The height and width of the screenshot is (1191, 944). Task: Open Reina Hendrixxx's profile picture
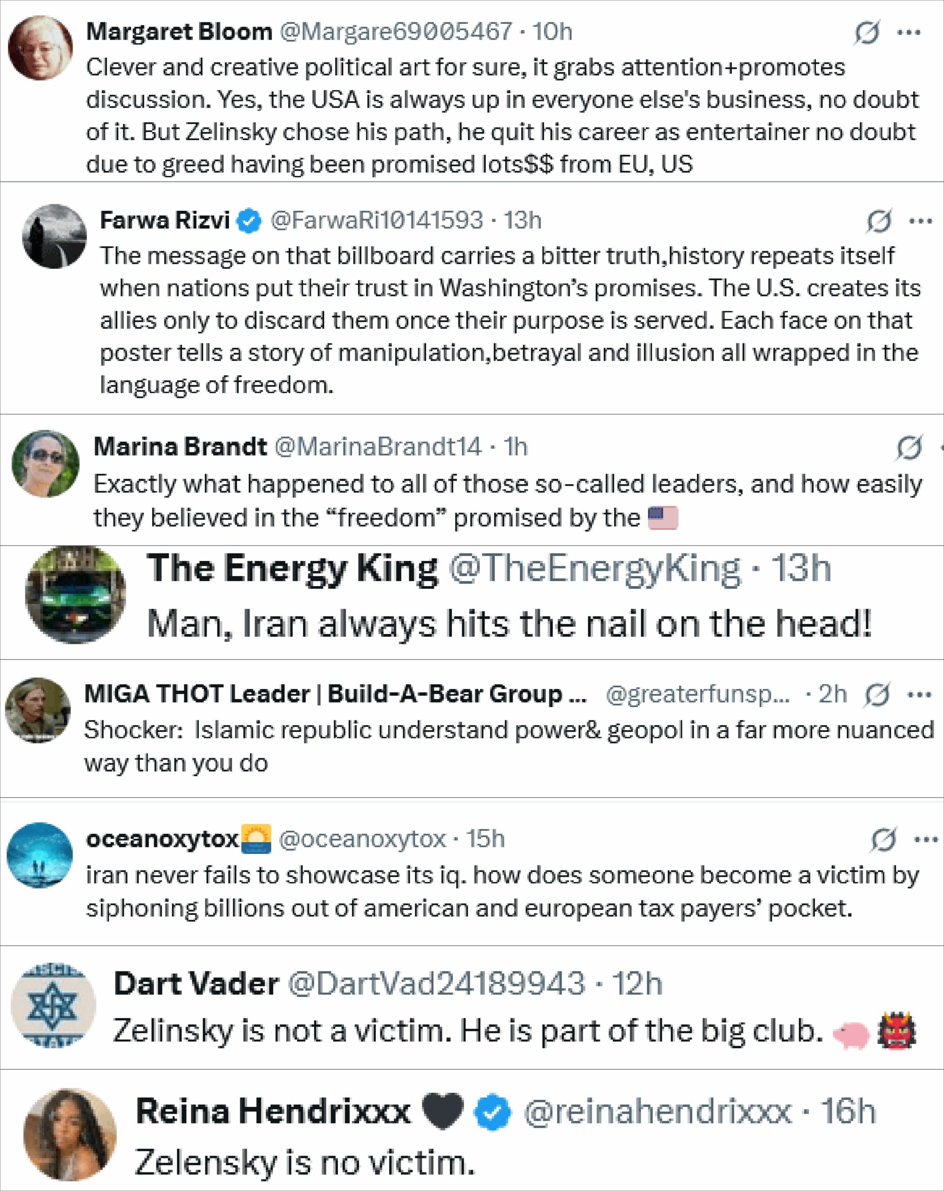point(70,1134)
